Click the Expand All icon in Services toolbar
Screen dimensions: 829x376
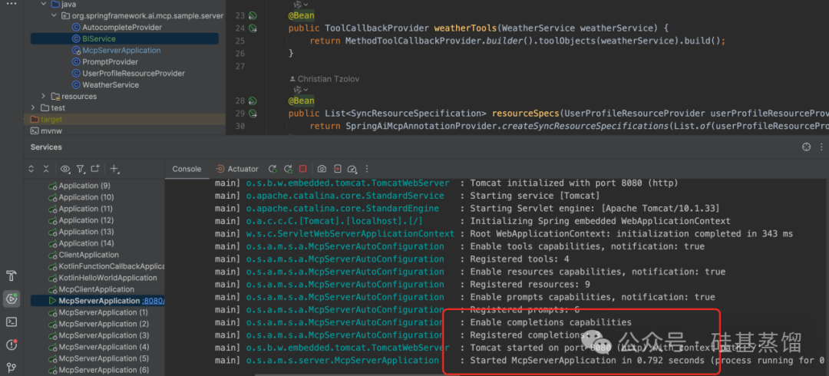click(31, 169)
